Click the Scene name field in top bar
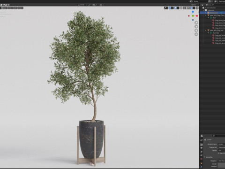The image size is (225, 169). [201, 1]
